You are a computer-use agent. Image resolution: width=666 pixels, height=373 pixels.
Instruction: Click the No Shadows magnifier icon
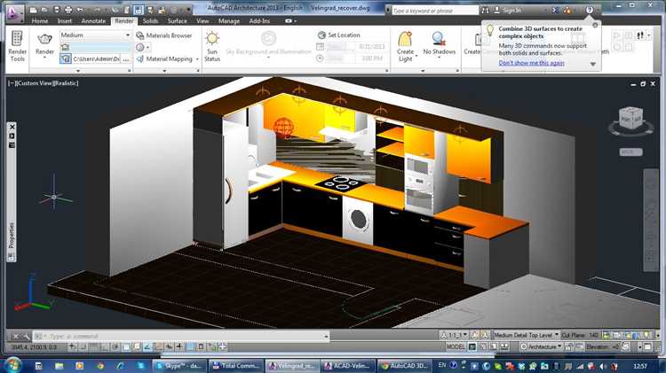tap(439, 39)
